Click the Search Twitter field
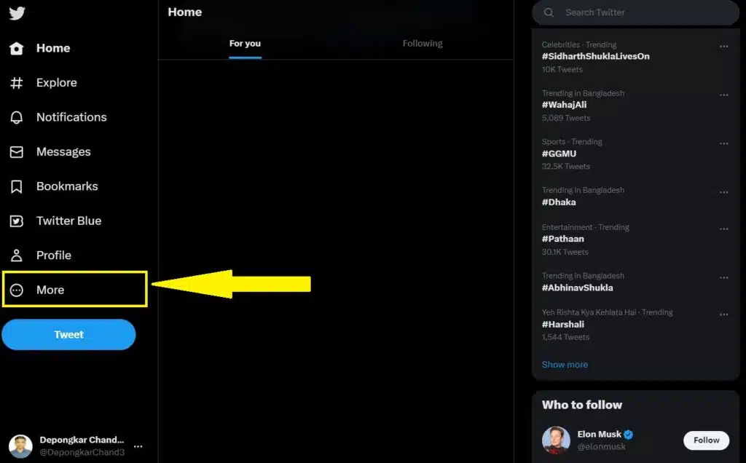 641,12
